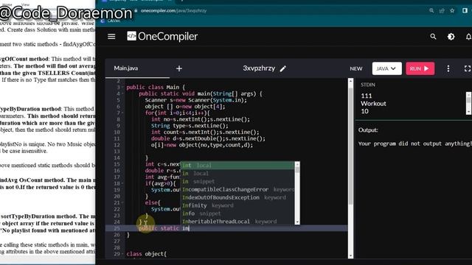The width and height of the screenshot is (472, 265).
Task: Choose Infinity keyword suggestion
Action: pyautogui.click(x=237, y=205)
